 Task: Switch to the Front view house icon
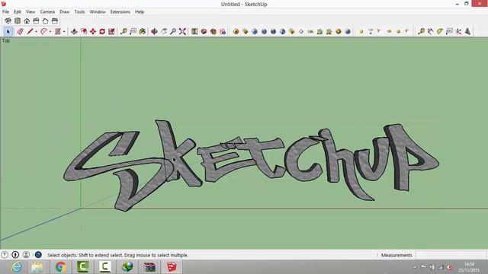27,21
